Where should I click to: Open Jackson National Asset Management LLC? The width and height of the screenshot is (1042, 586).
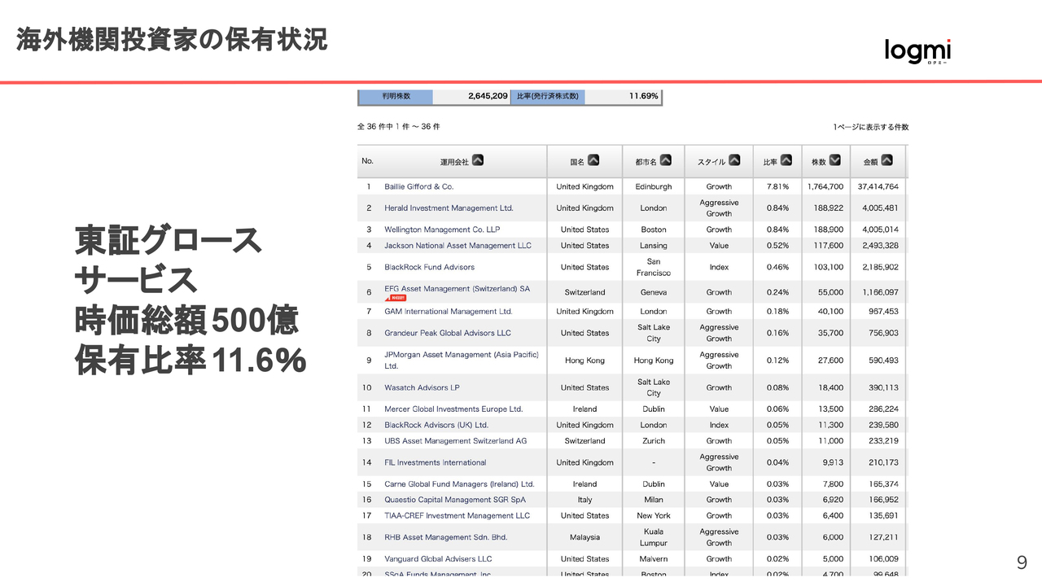point(458,246)
